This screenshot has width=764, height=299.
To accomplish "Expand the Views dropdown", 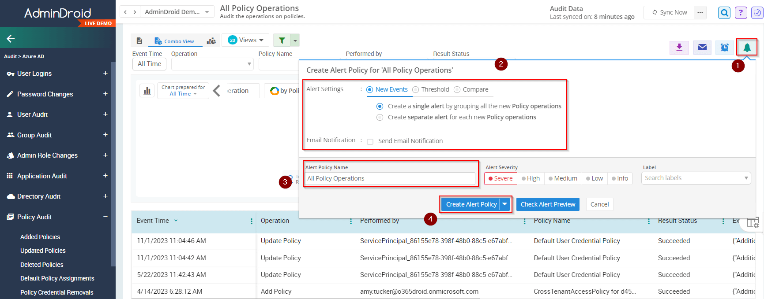I will (x=246, y=40).
